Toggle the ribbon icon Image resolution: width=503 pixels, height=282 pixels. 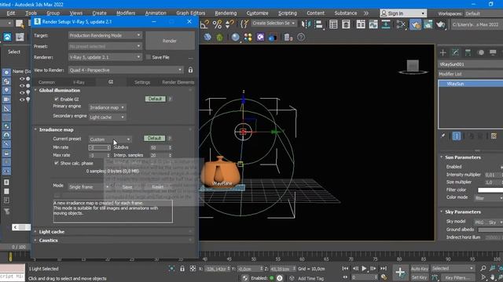361,24
